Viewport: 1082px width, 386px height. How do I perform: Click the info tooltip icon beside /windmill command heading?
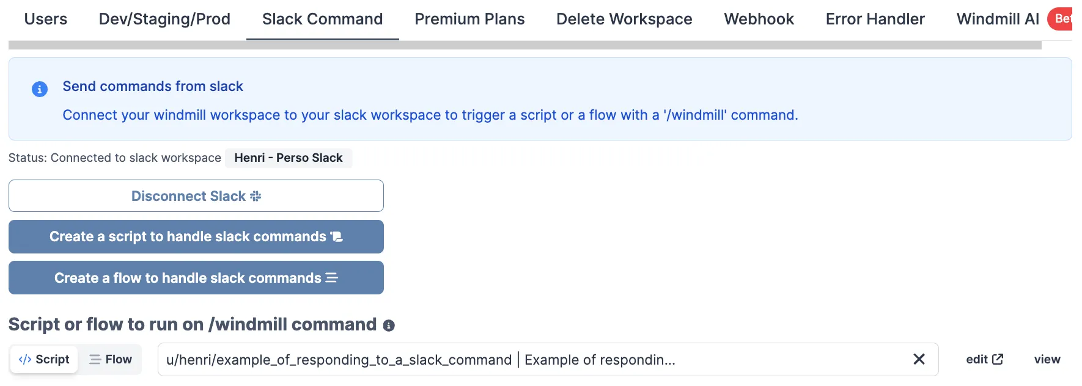[x=389, y=326]
